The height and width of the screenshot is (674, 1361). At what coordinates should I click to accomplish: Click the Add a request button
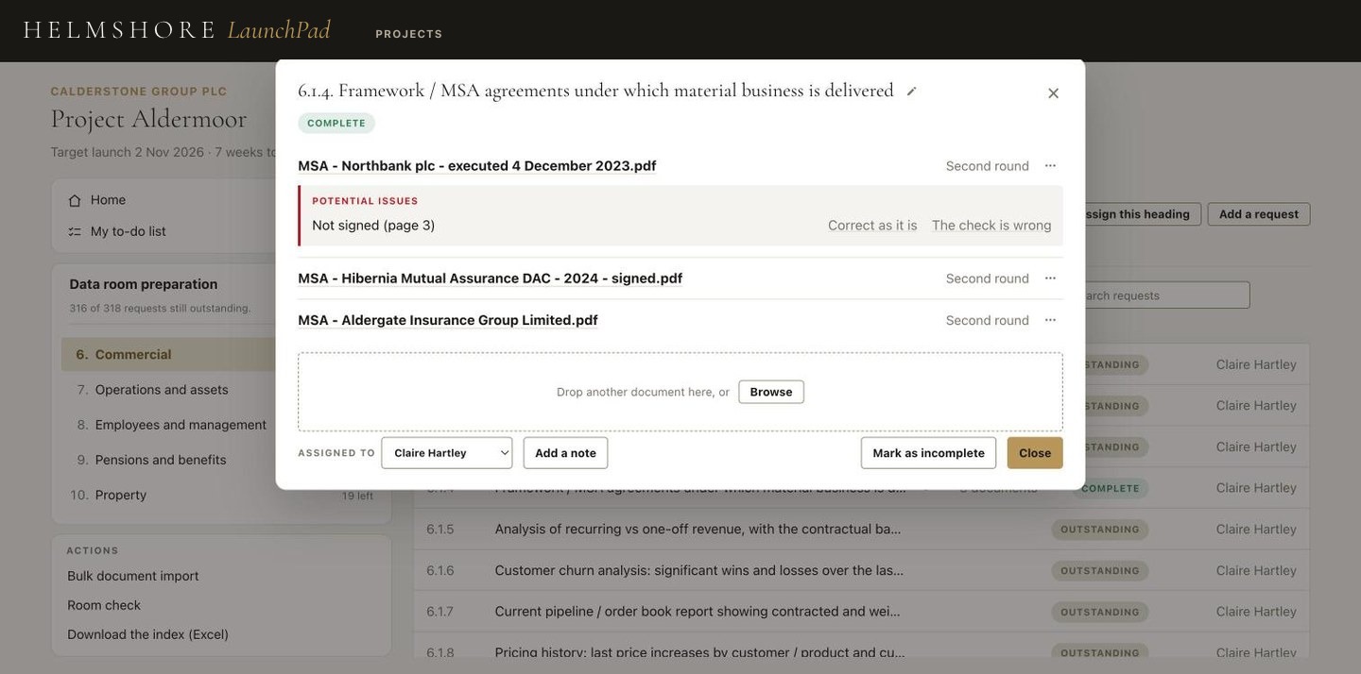pyautogui.click(x=1259, y=214)
